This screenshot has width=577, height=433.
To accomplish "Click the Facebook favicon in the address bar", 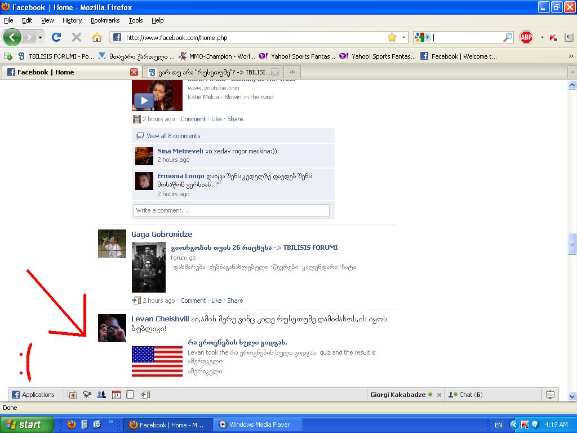I will point(117,37).
